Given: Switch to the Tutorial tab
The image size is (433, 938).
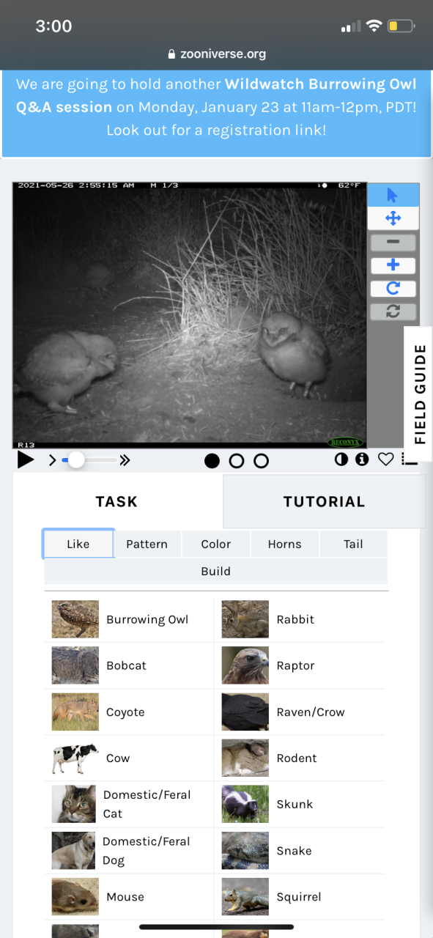Looking at the screenshot, I should click(324, 501).
